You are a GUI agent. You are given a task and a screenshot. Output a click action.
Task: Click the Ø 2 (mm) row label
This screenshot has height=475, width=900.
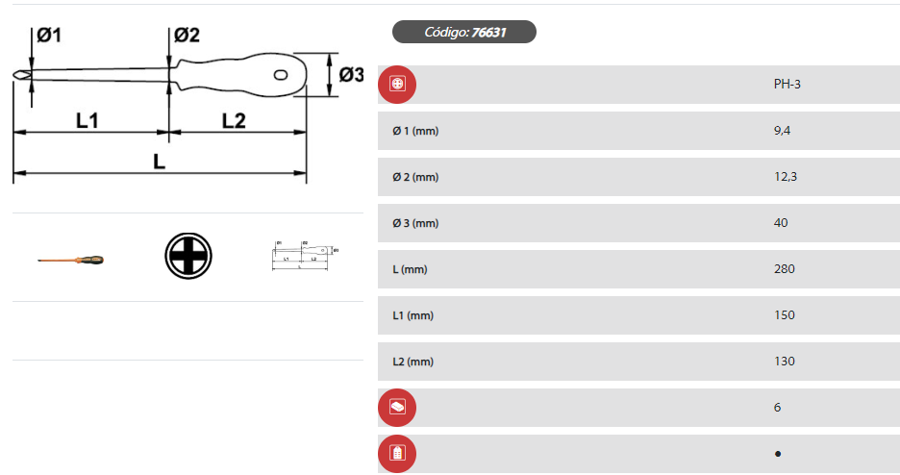coord(415,177)
